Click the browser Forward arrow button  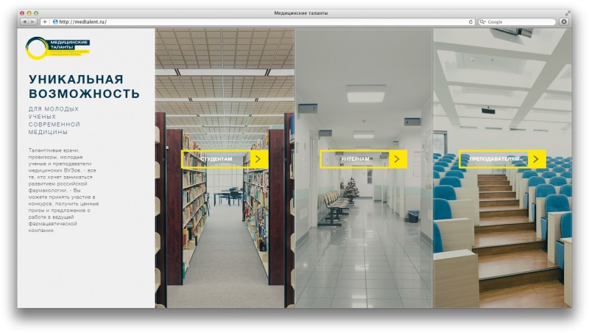pos(32,22)
